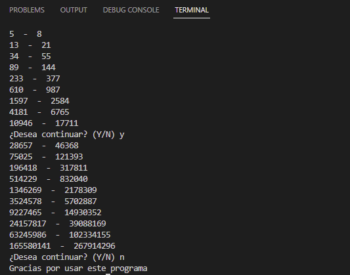Click the line "514229 - 832040"
Screen dimensions: 350x275
pyautogui.click(x=49, y=179)
